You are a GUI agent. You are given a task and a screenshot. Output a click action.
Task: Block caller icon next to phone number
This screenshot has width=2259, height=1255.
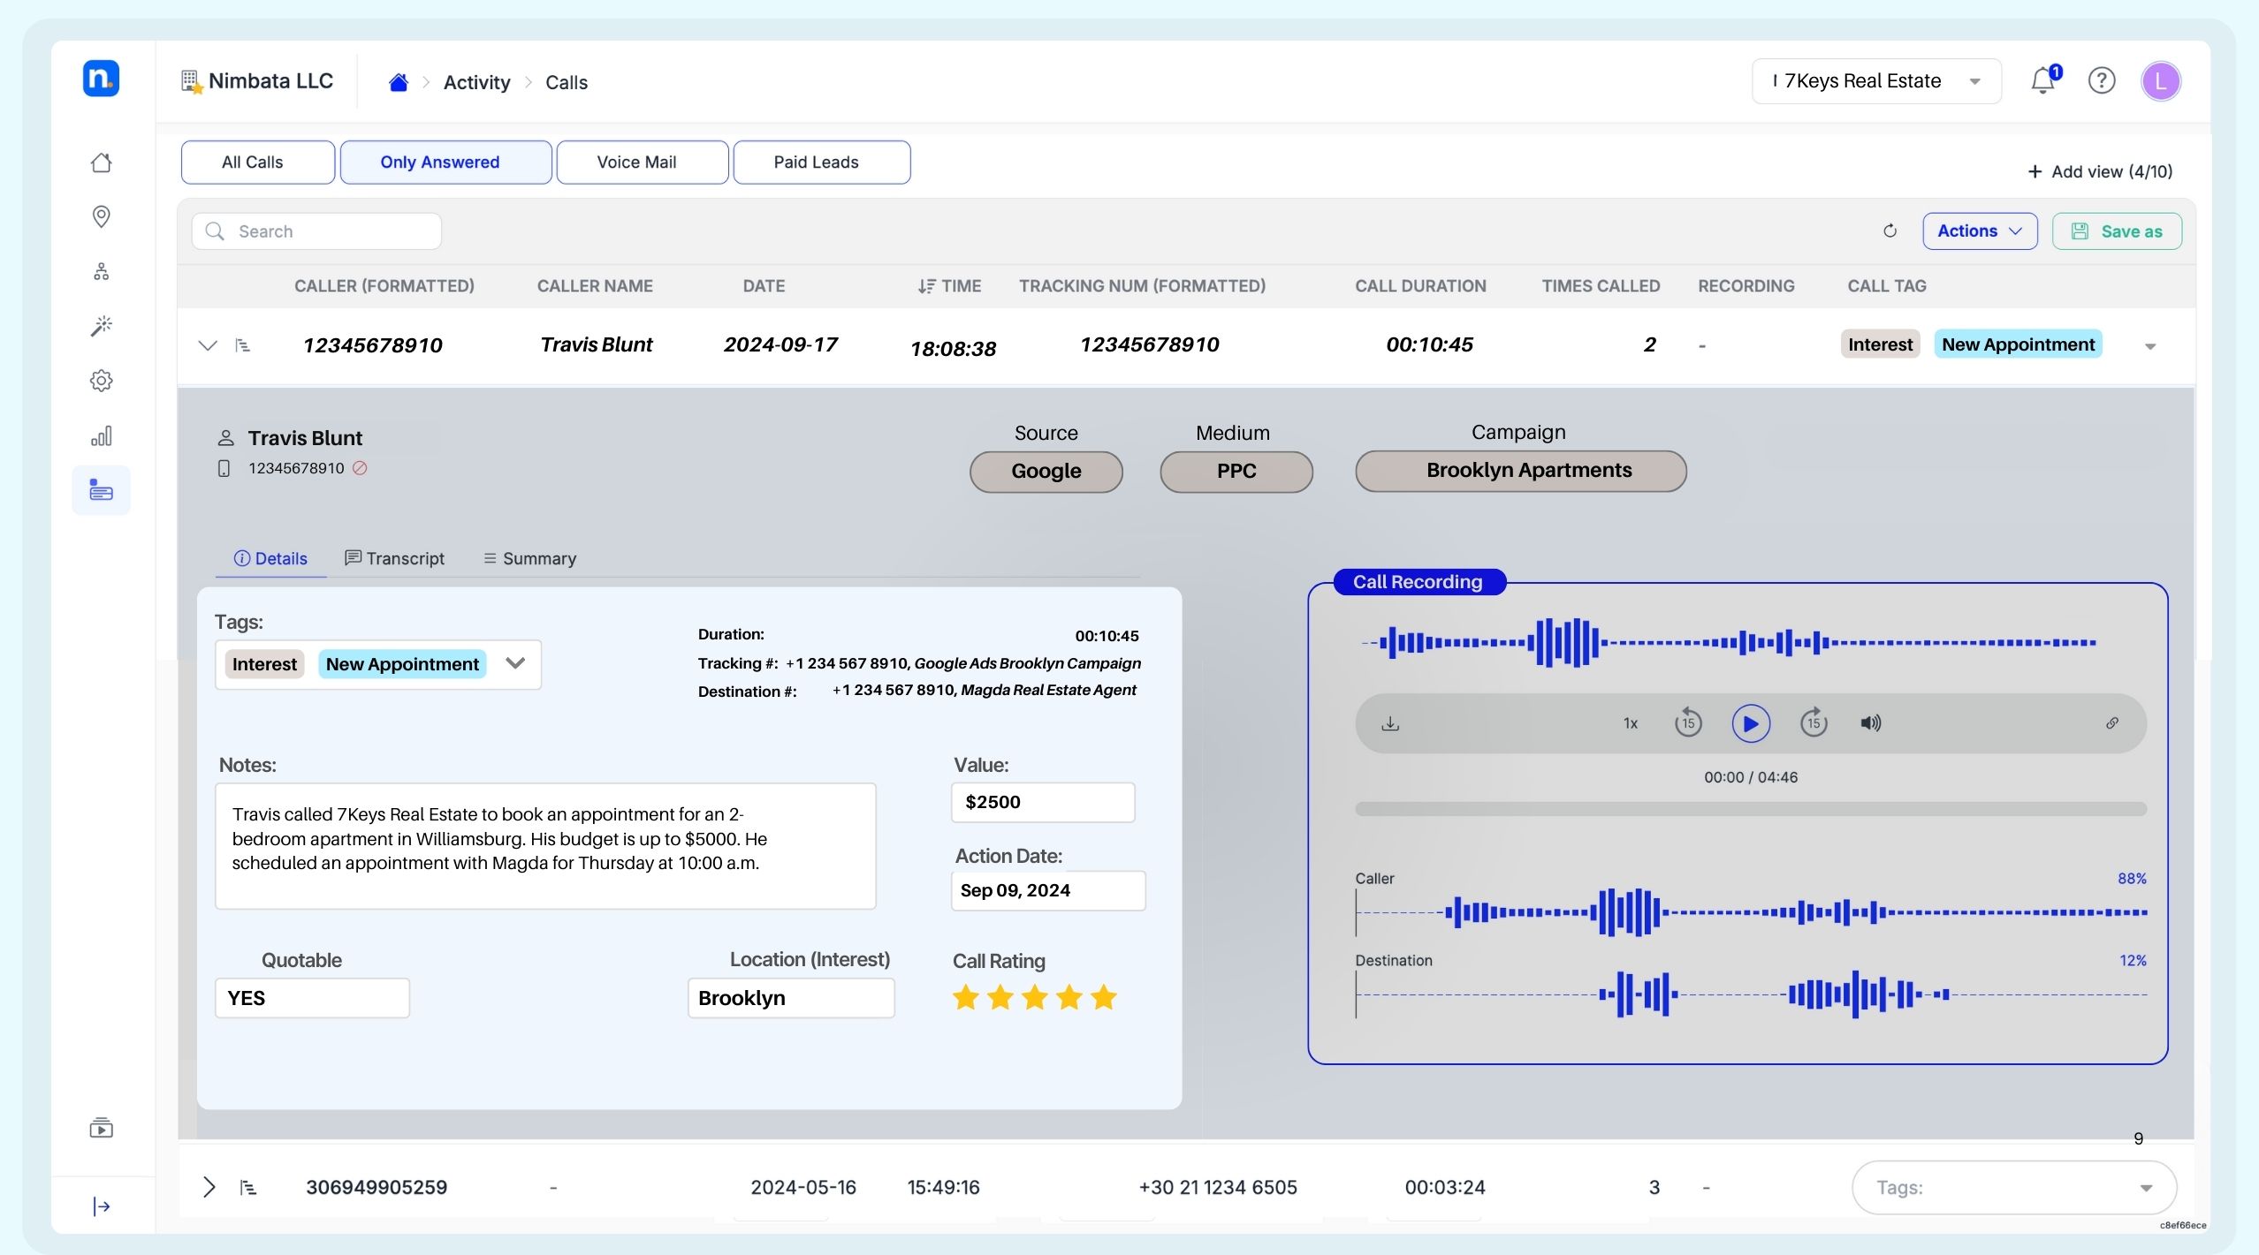pos(360,468)
